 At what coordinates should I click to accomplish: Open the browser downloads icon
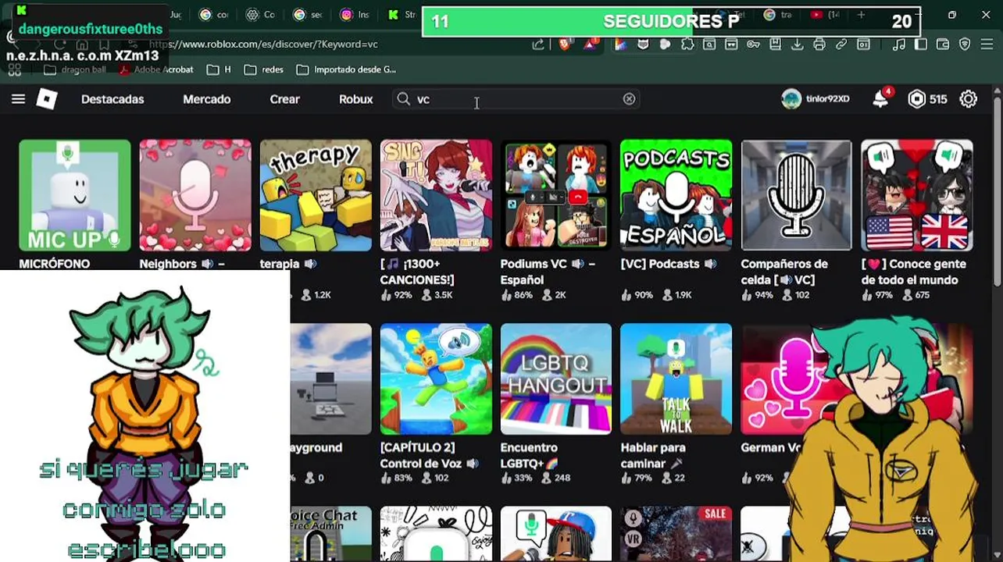tap(797, 44)
